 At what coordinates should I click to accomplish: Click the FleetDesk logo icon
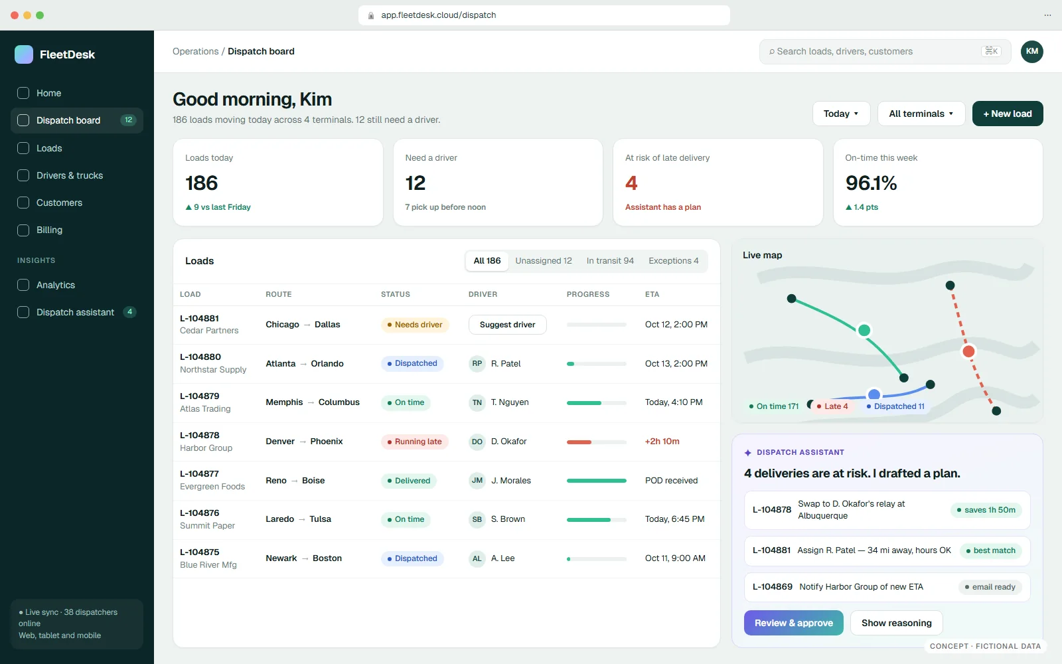pyautogui.click(x=24, y=54)
